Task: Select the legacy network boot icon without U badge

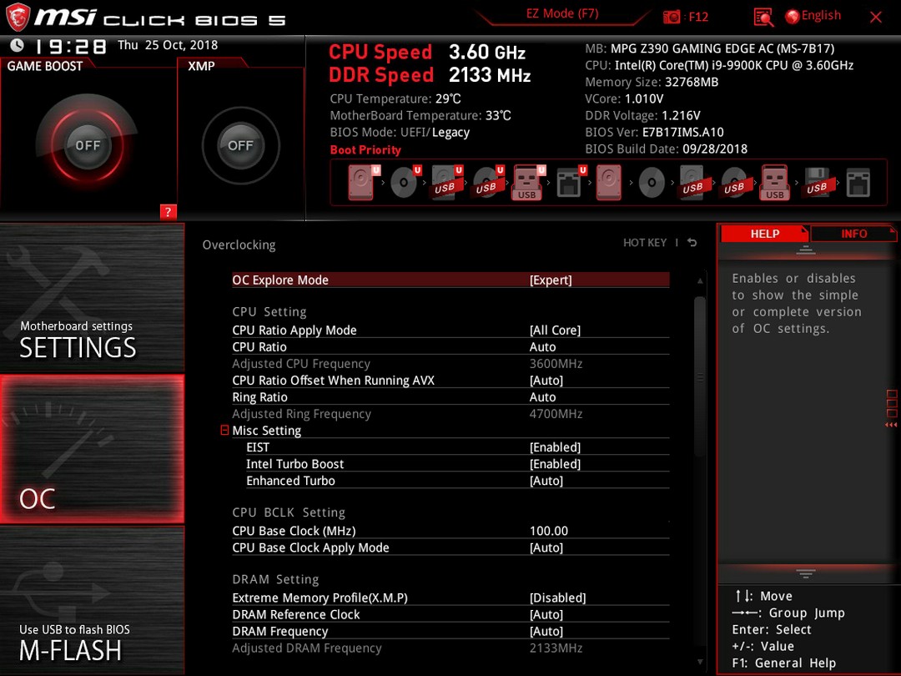Action: click(858, 183)
